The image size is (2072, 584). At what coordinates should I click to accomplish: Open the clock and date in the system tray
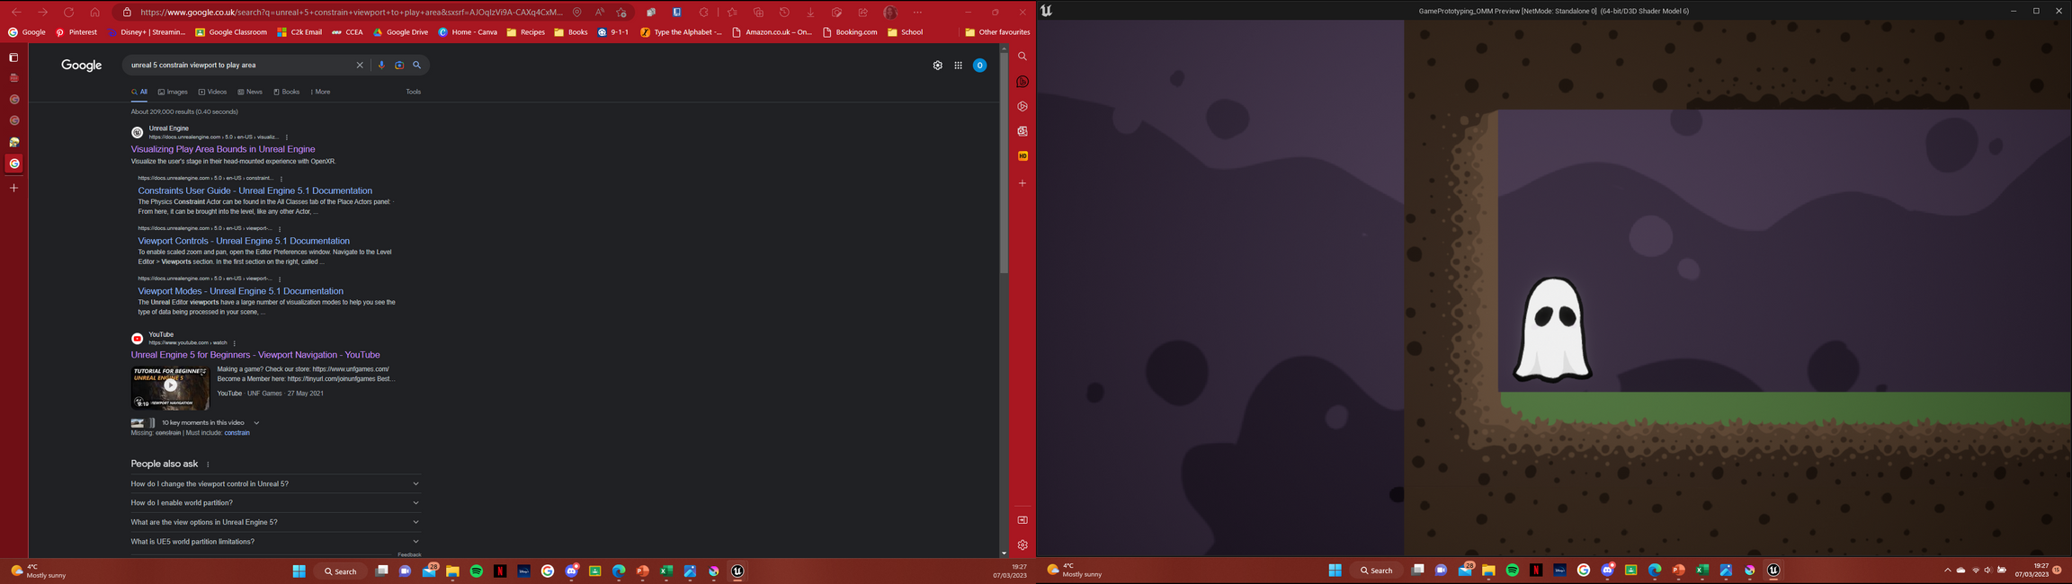click(x=2032, y=571)
